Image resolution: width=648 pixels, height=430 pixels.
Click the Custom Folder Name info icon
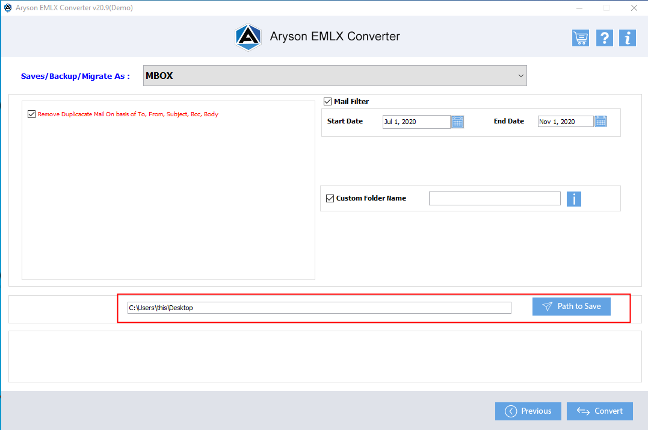coord(573,199)
